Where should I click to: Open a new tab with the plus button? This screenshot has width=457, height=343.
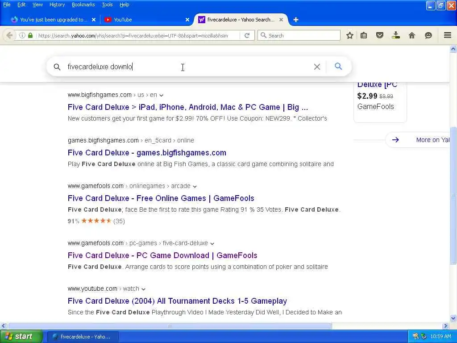point(296,20)
